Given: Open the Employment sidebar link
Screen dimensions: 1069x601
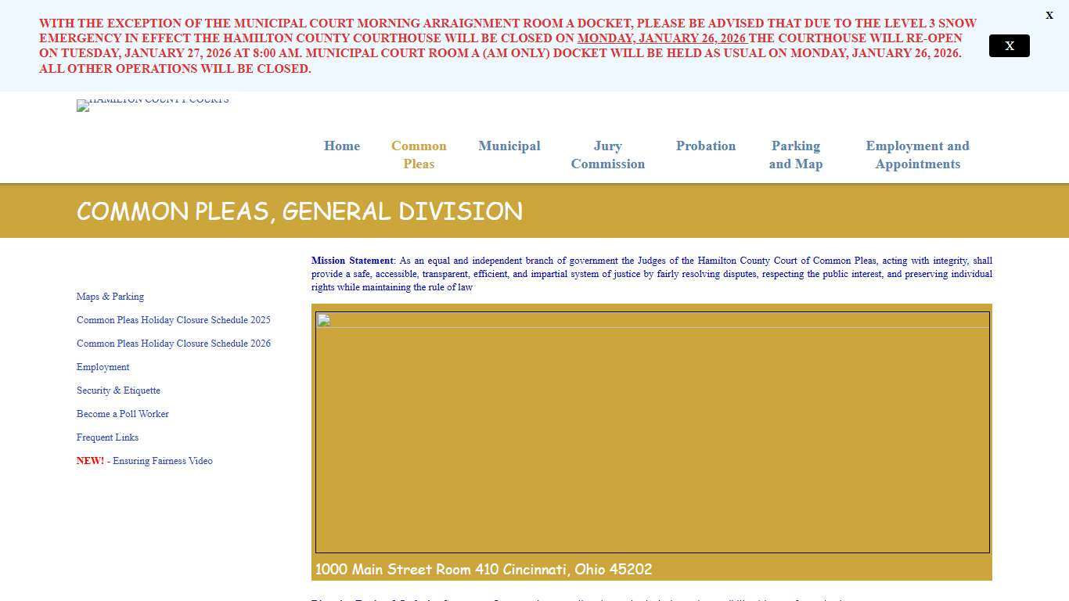Looking at the screenshot, I should pyautogui.click(x=103, y=367).
